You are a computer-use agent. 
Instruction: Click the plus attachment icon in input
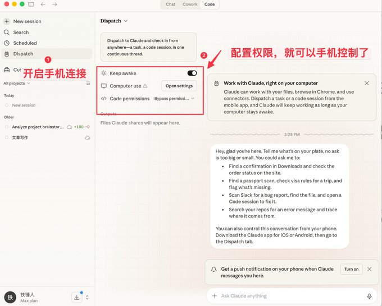(215, 296)
